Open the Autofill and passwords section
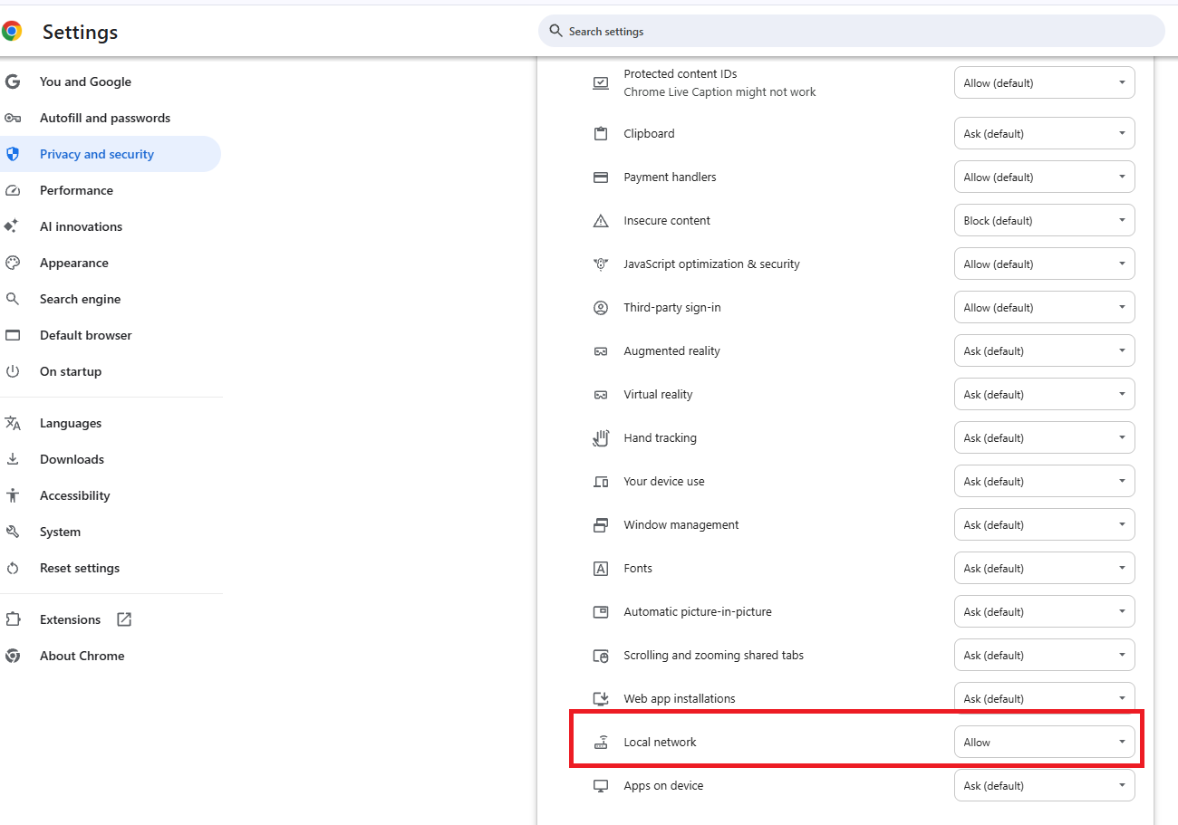The image size is (1178, 825). [104, 118]
